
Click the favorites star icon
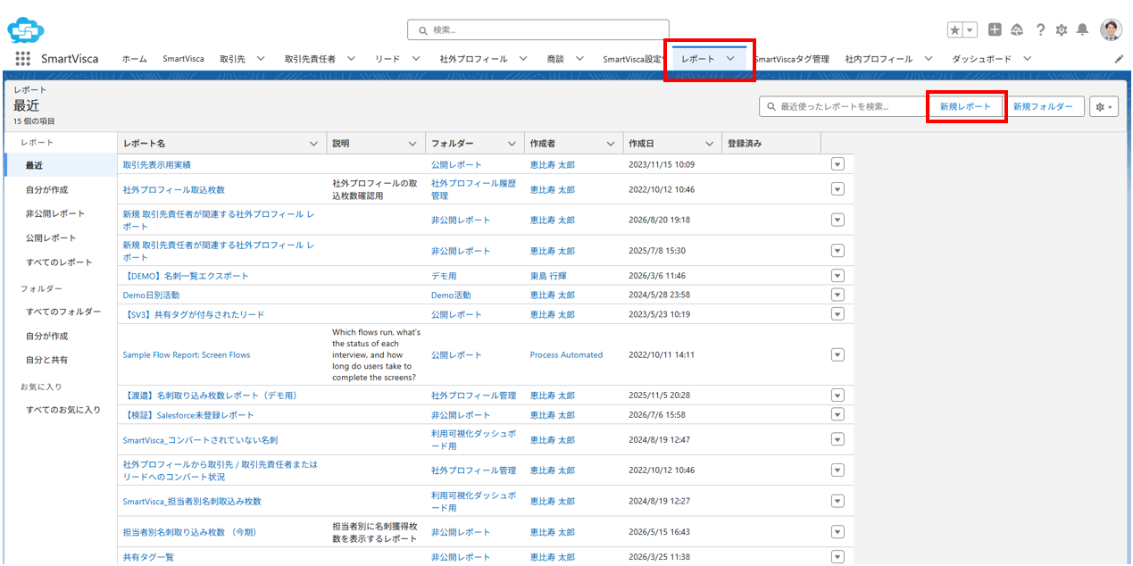pos(955,30)
